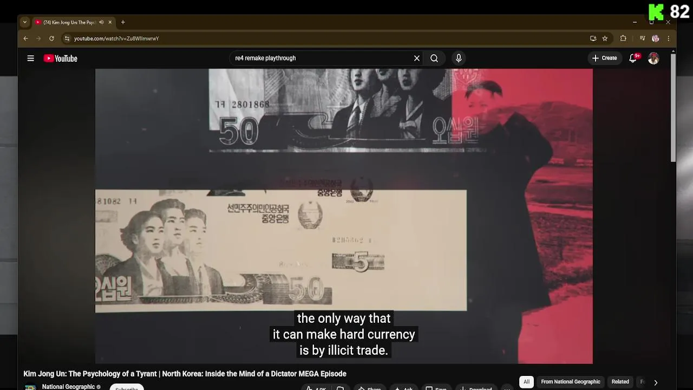Image resolution: width=693 pixels, height=390 pixels.
Task: Expand the tab search dropdown arrow
Action: point(24,22)
